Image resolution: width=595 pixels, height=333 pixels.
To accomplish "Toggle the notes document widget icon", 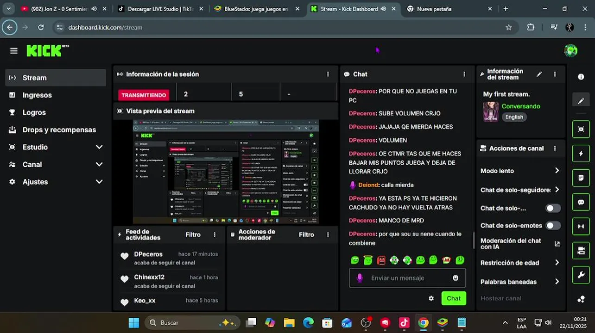I will tap(581, 178).
